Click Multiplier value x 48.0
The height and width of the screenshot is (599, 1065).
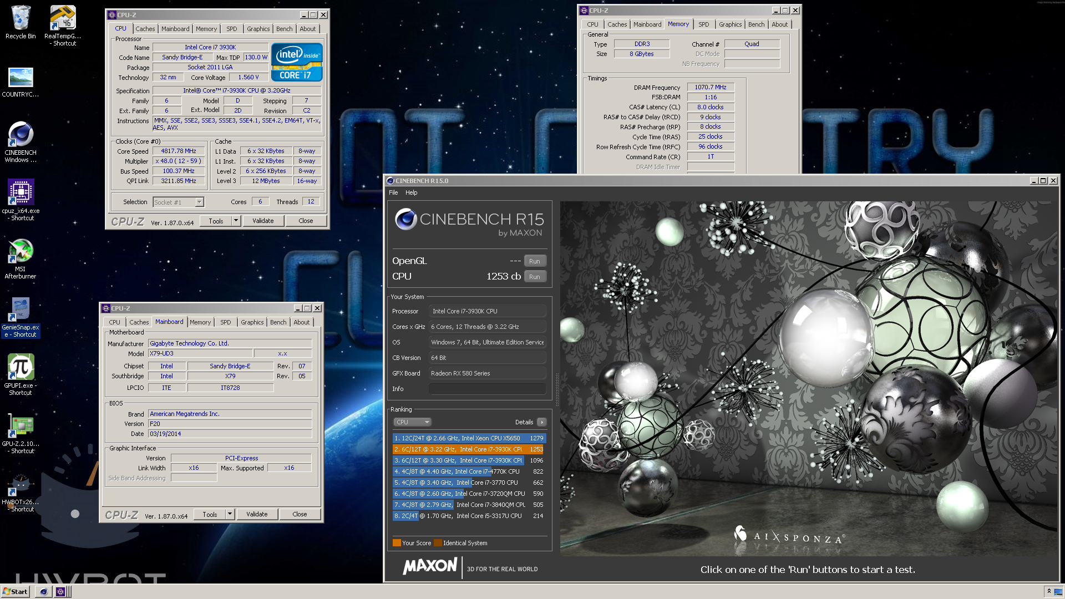(x=179, y=161)
